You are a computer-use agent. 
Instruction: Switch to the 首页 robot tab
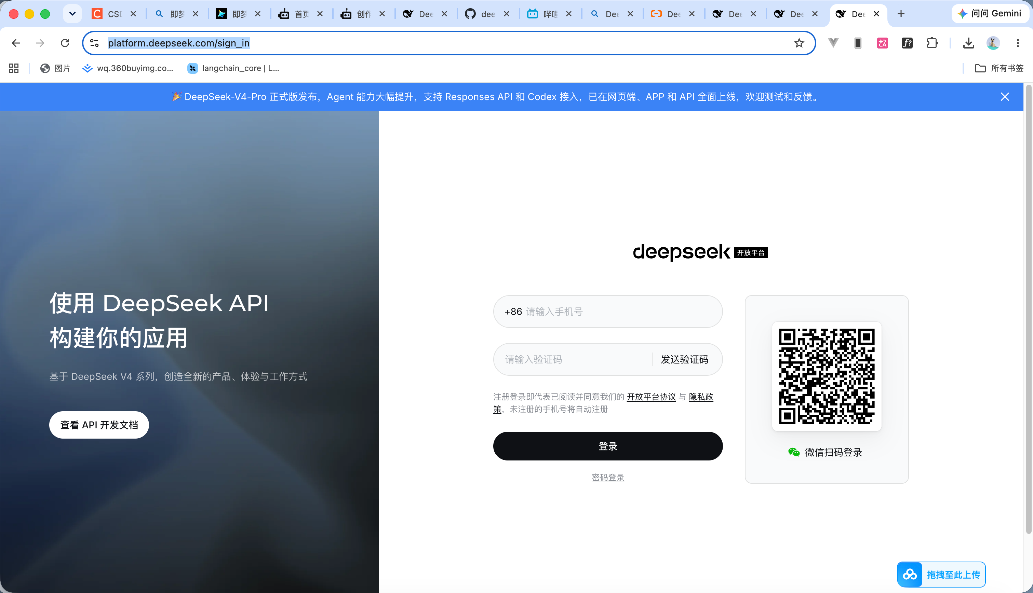click(293, 14)
